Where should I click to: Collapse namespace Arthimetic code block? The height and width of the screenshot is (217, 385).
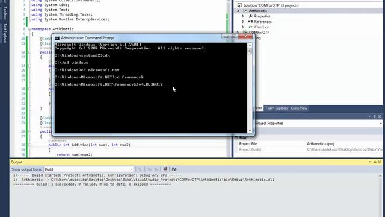tap(29, 29)
